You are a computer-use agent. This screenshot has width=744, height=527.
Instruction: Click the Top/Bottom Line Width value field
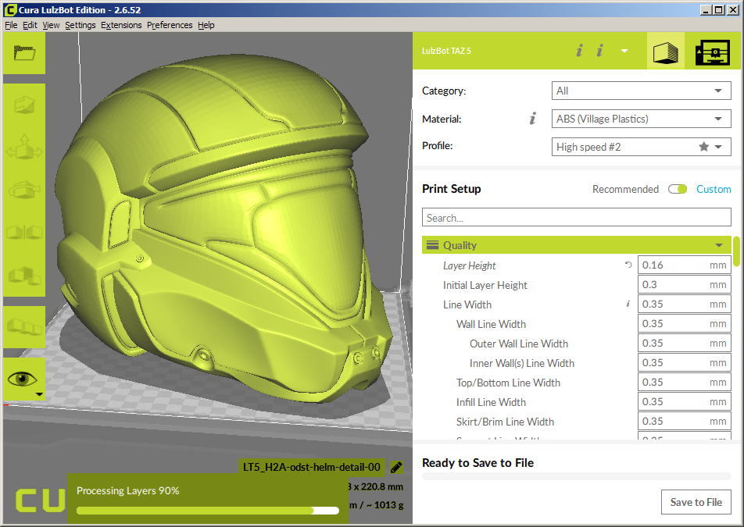[x=685, y=382]
